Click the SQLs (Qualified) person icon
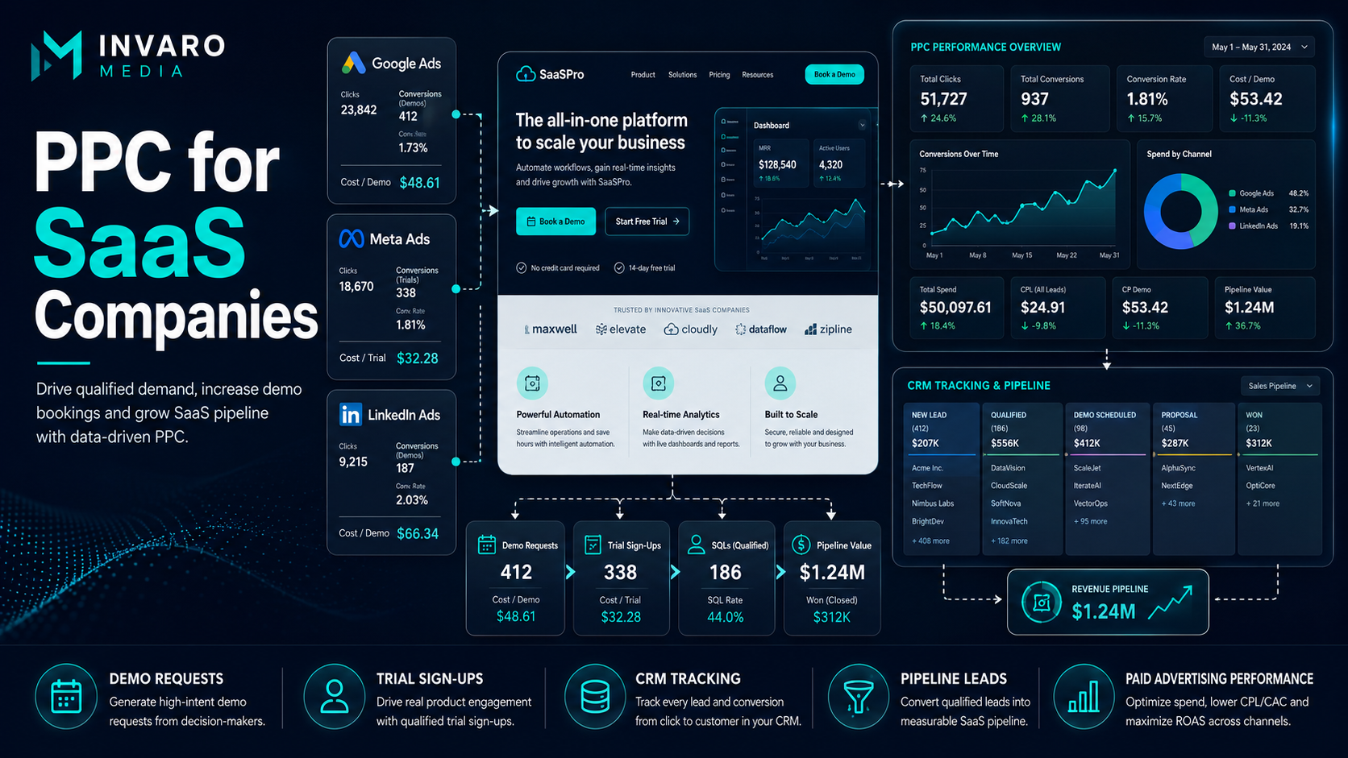Image resolution: width=1348 pixels, height=758 pixels. 696,545
